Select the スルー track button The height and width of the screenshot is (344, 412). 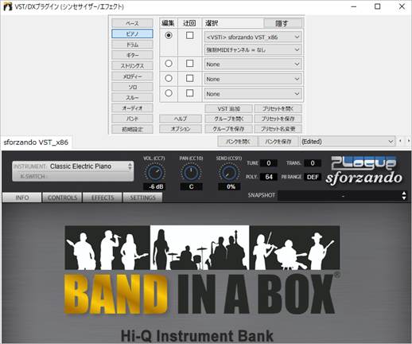132,98
